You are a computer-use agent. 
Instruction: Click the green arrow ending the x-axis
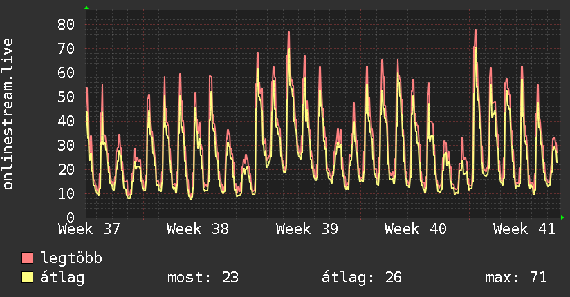click(x=562, y=218)
